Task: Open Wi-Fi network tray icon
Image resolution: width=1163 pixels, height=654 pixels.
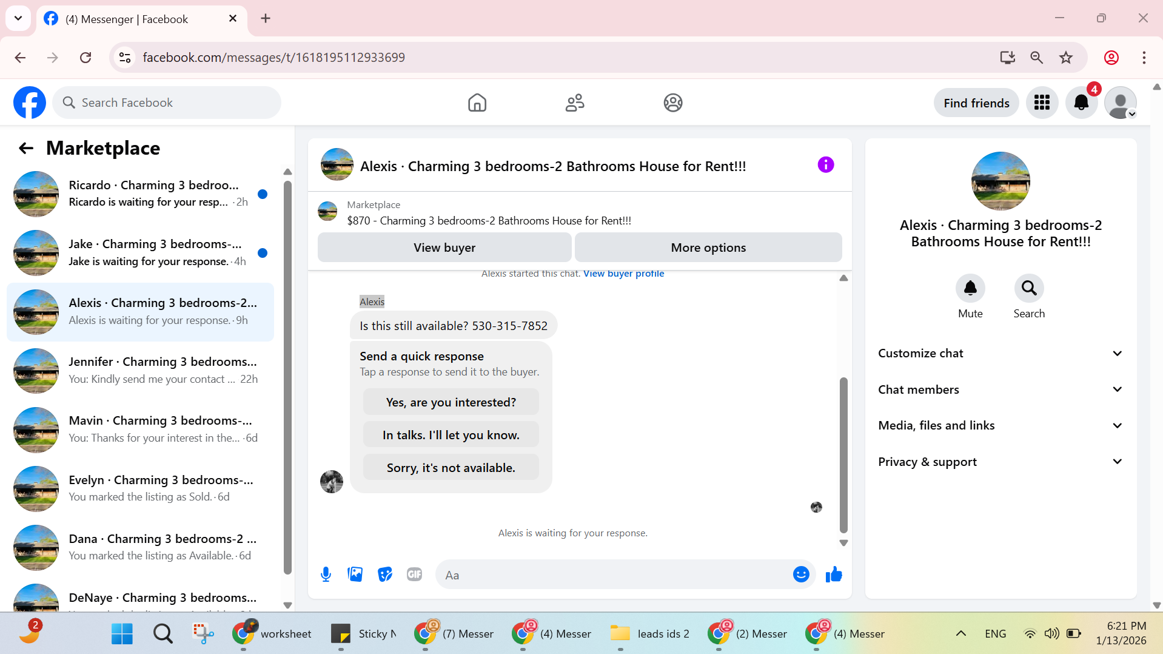Action: coord(1030,633)
